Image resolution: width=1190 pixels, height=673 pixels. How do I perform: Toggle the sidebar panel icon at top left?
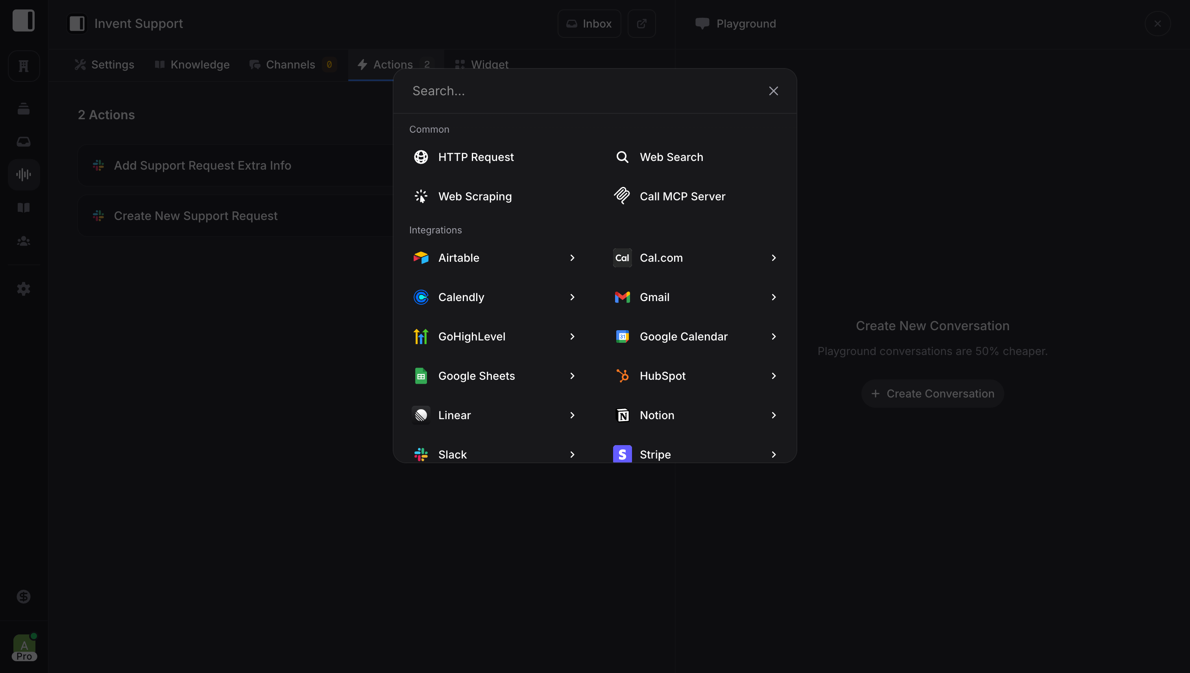(x=24, y=20)
